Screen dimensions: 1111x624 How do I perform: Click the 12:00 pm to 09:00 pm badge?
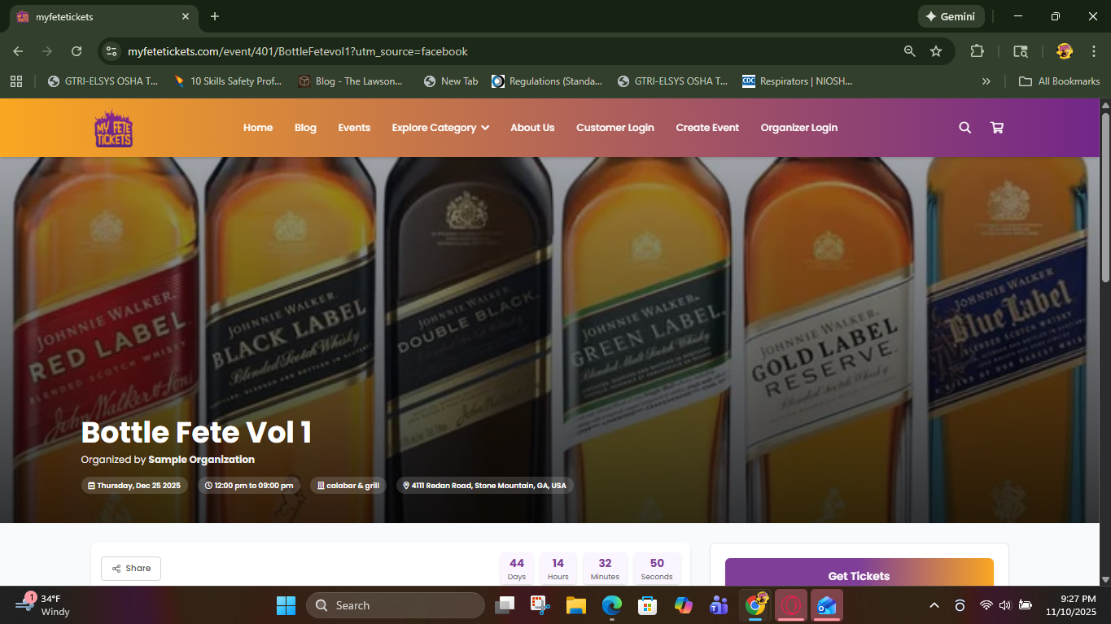pyautogui.click(x=248, y=486)
